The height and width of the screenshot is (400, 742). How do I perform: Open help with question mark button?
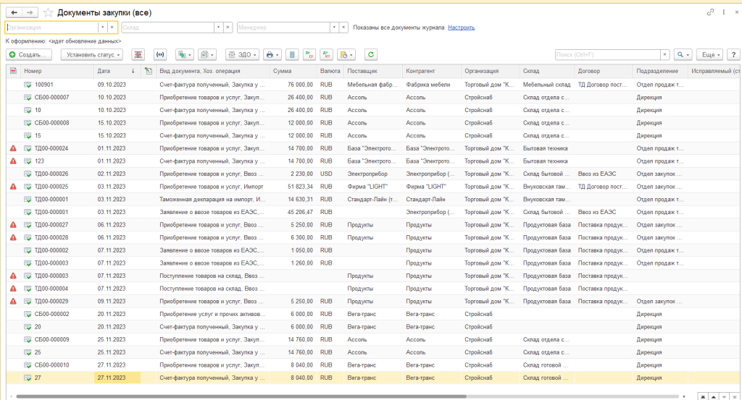(x=733, y=55)
